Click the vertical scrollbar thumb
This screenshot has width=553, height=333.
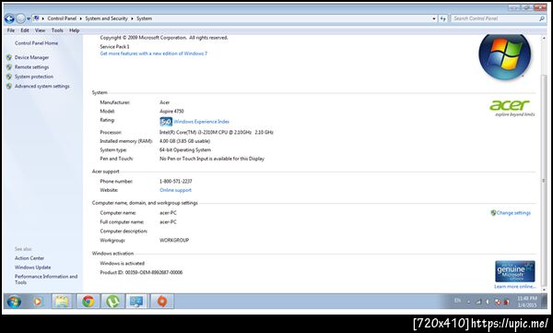pyautogui.click(x=544, y=180)
